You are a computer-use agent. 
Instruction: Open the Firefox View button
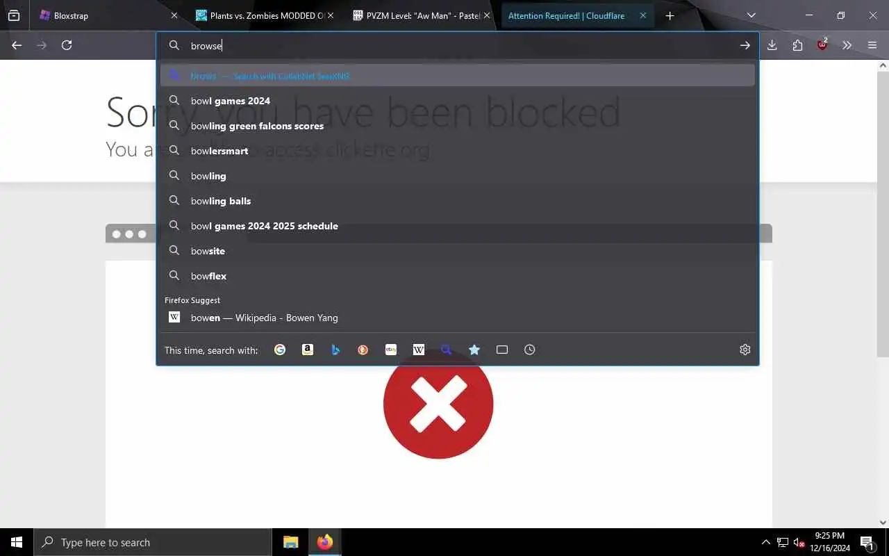[14, 15]
